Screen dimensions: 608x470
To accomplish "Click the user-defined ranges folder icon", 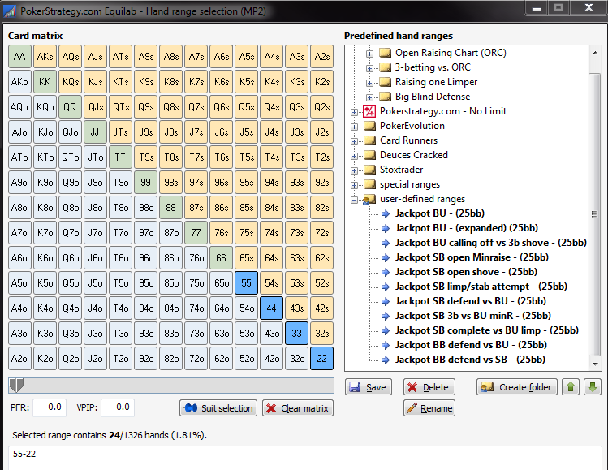I will coord(369,200).
